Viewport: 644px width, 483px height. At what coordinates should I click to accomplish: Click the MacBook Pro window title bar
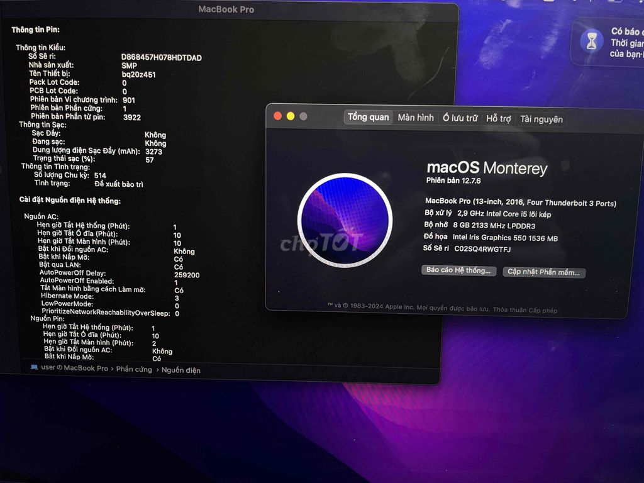pyautogui.click(x=226, y=9)
